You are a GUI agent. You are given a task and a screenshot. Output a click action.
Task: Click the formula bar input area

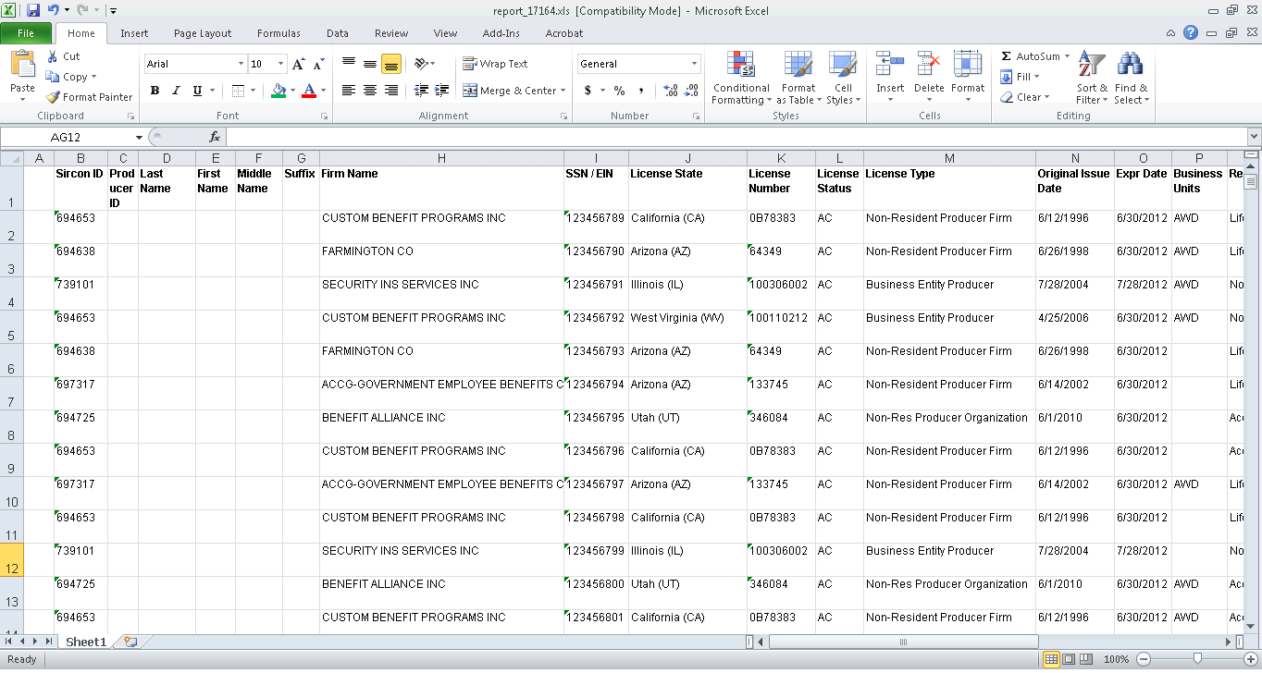tap(735, 137)
